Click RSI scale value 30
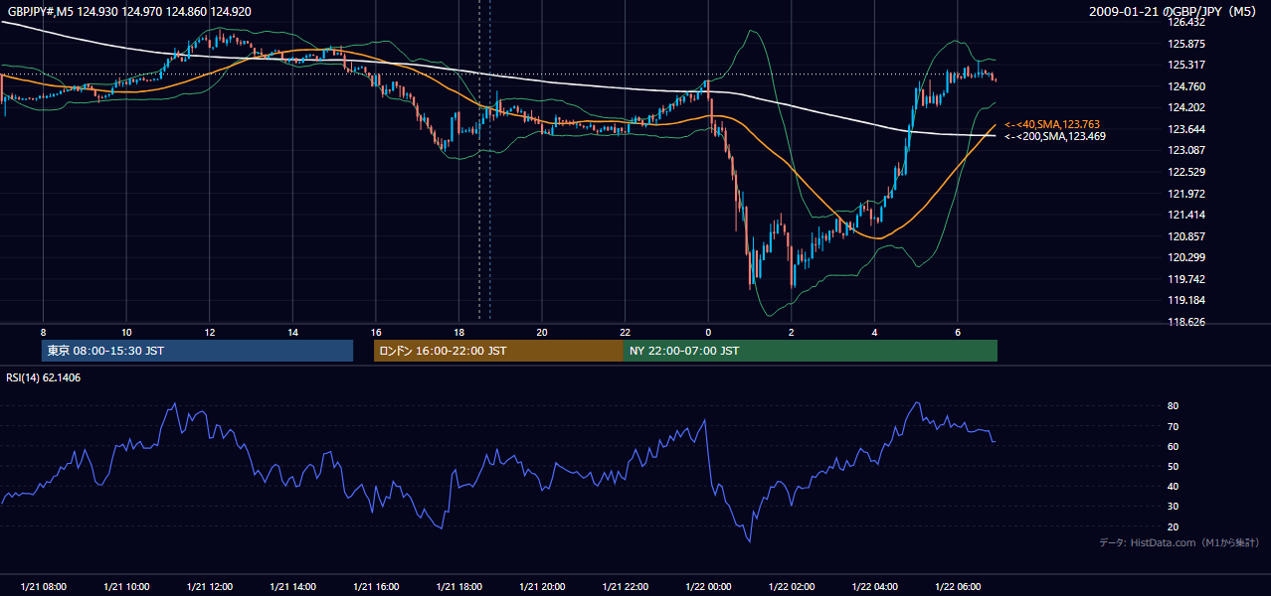The height and width of the screenshot is (596, 1271). pos(1174,506)
